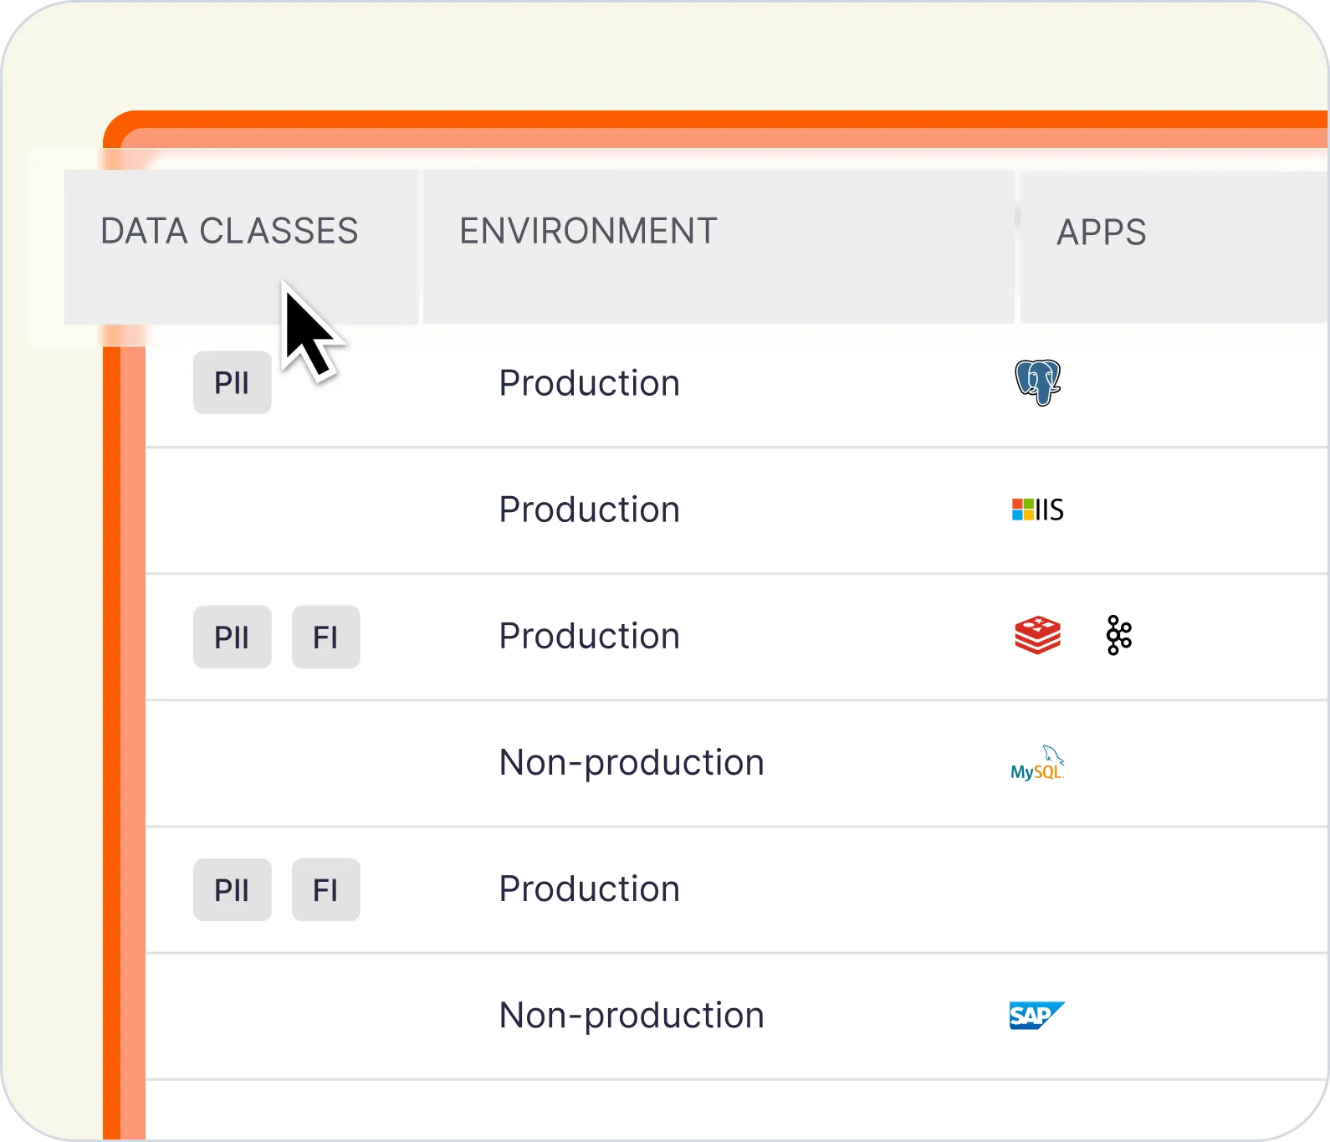1330x1142 pixels.
Task: Click Non-production text in the MySQL row
Action: point(632,763)
